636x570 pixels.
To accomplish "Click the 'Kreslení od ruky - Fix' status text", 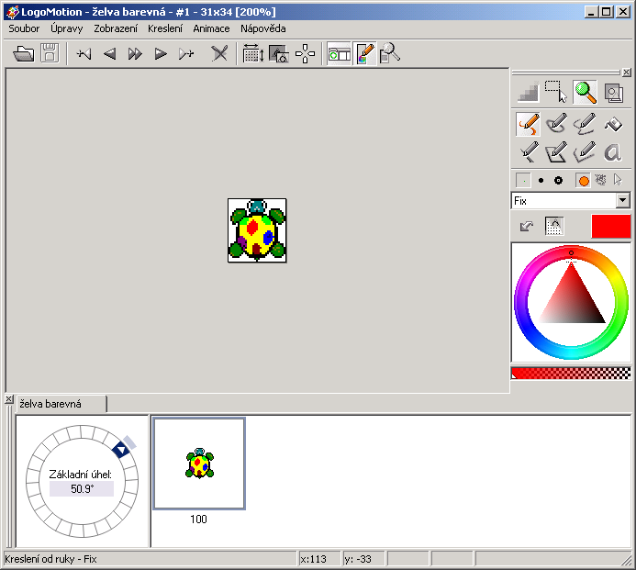I will coord(50,559).
